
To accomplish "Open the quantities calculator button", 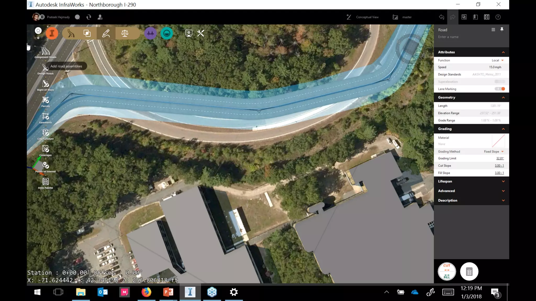I will coord(469,271).
